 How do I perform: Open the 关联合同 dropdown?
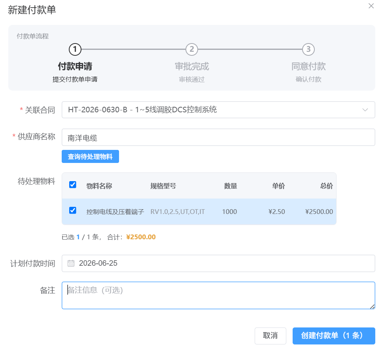coord(218,110)
